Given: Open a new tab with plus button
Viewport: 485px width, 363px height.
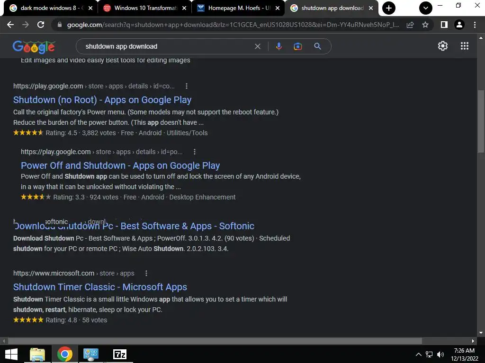Looking at the screenshot, I should point(389,8).
